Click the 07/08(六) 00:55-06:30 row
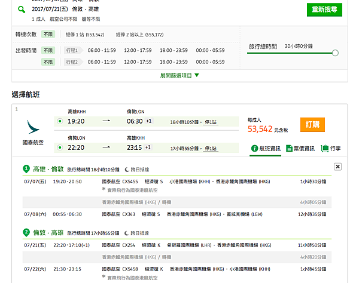The width and height of the screenshot is (359, 283). coord(177,214)
